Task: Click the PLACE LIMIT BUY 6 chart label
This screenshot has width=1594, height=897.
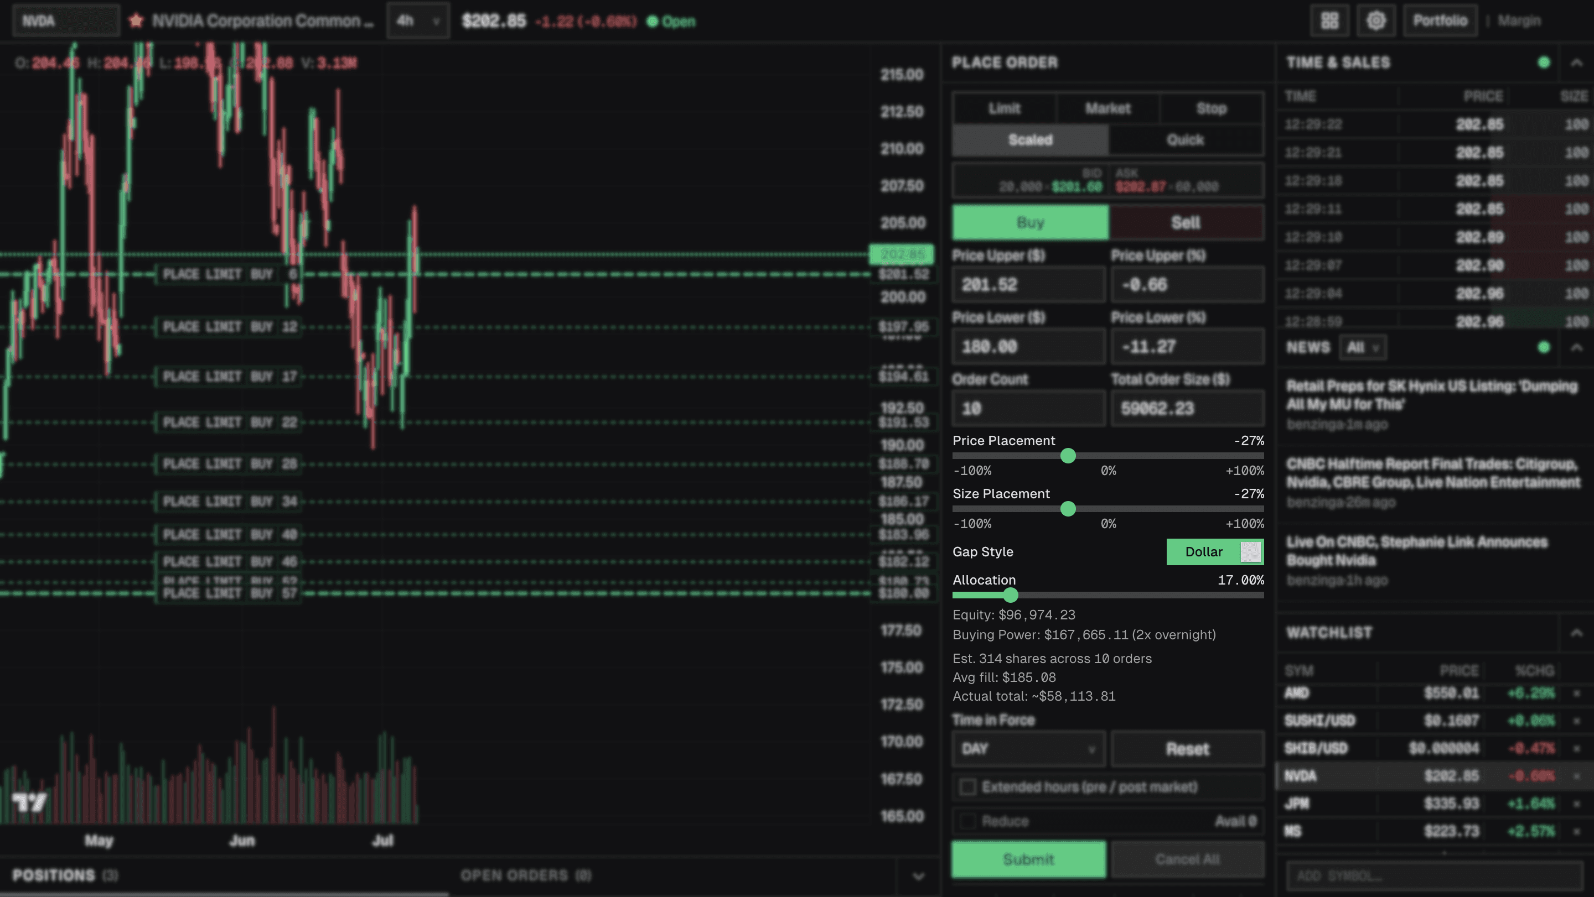Action: point(229,274)
